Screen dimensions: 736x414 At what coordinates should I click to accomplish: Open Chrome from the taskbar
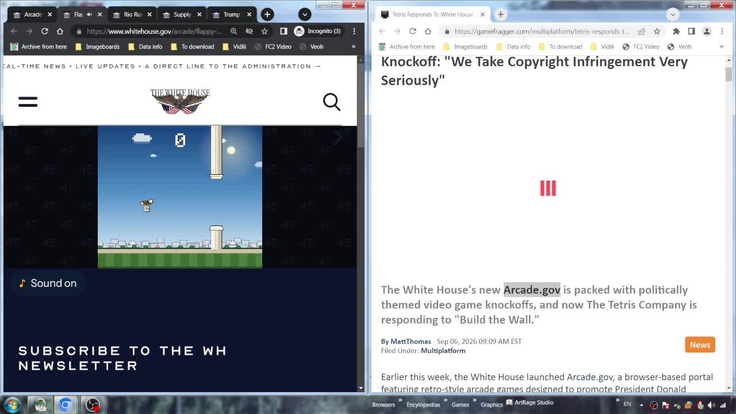tap(66, 405)
